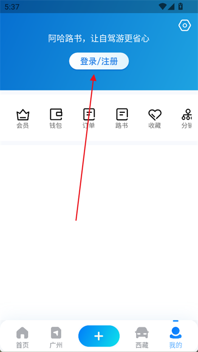The height and width of the screenshot is (352, 198).
Task: Switch to the 首页 home tab
Action: pos(22,337)
